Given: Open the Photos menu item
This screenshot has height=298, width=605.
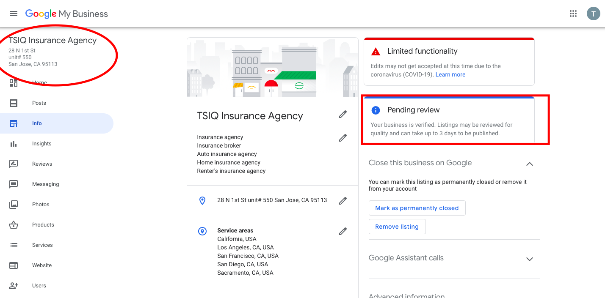Looking at the screenshot, I should pos(57,205).
